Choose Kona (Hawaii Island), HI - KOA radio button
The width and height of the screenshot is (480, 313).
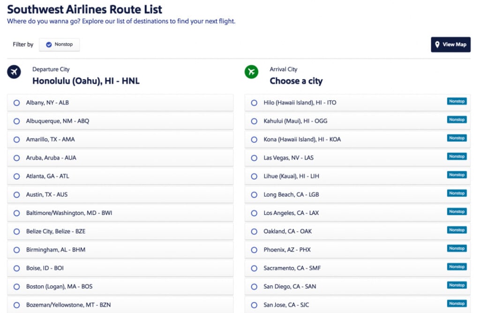(254, 139)
